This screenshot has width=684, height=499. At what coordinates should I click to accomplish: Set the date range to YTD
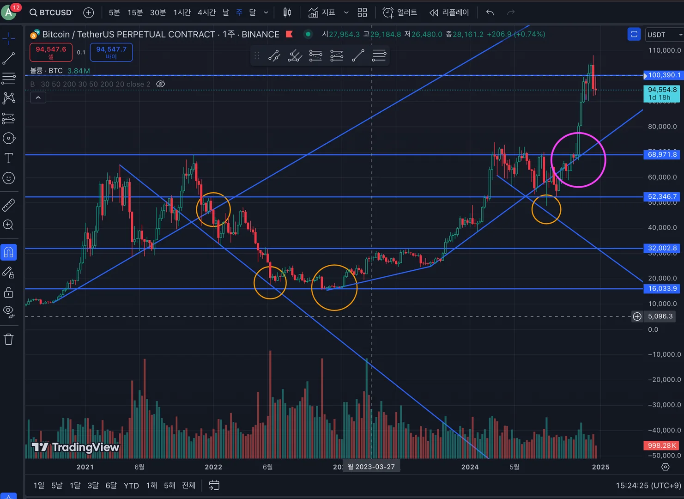pyautogui.click(x=131, y=486)
